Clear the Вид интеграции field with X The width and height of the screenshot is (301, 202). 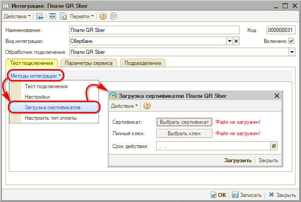[236, 41]
